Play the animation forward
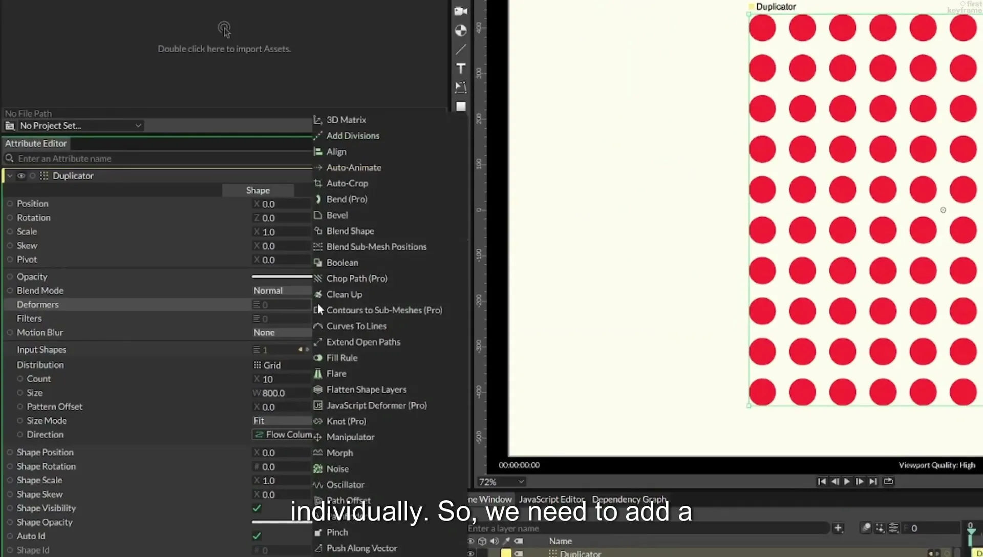983x557 pixels. coord(847,481)
